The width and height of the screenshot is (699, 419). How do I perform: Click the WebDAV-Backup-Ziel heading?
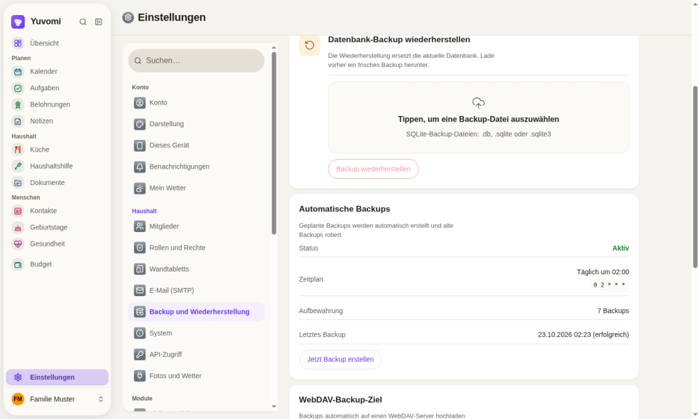(x=340, y=400)
